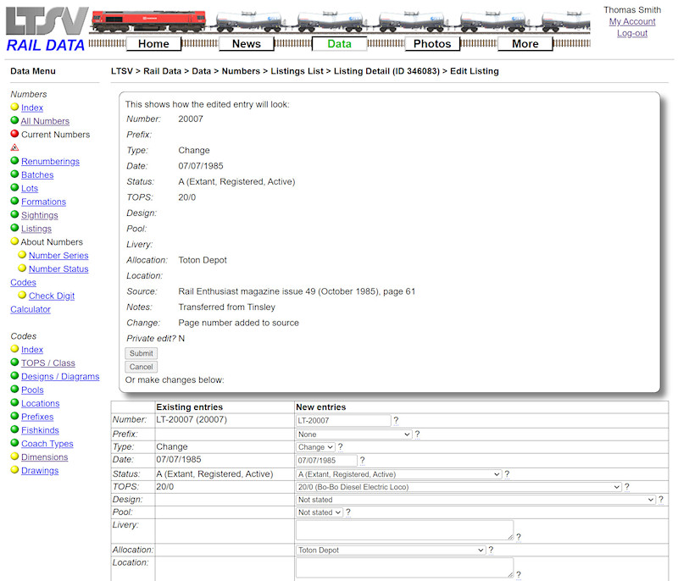This screenshot has height=581, width=678.
Task: Click the yellow dot next to Check Digit
Action: pyautogui.click(x=23, y=296)
